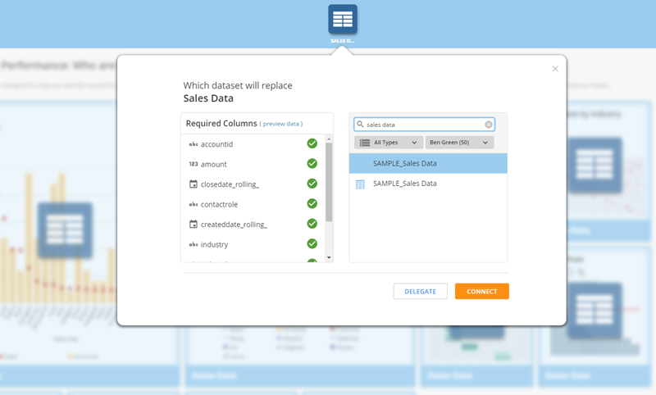Image resolution: width=656 pixels, height=395 pixels.
Task: Click the contactrole column row
Action: click(253, 204)
